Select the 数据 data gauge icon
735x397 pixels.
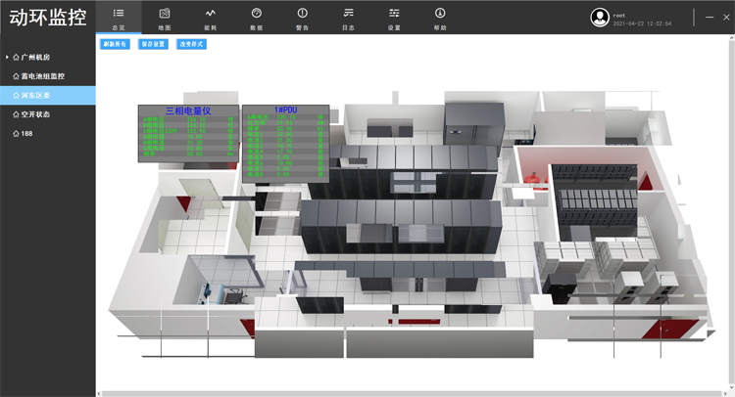[257, 13]
